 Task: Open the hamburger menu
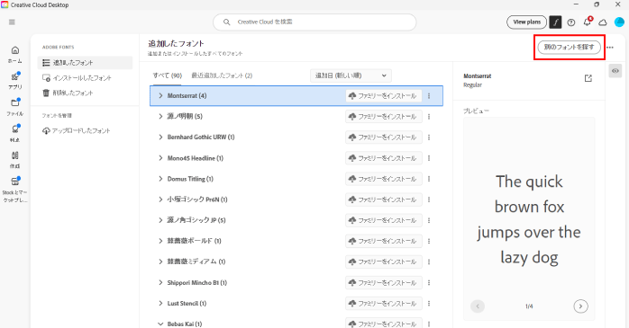coord(12,22)
